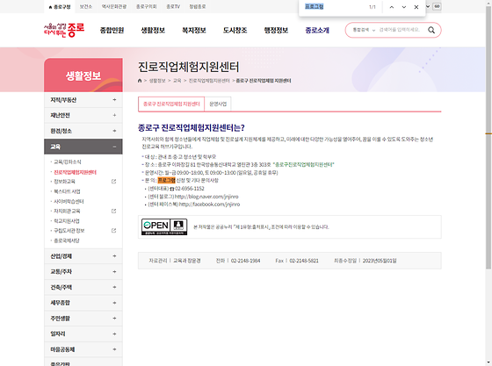
Task: Collapse the 교육 menu
Action: tap(83, 147)
